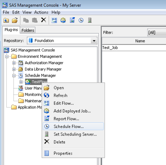Click the Application Management folder icon

(x=14, y=107)
